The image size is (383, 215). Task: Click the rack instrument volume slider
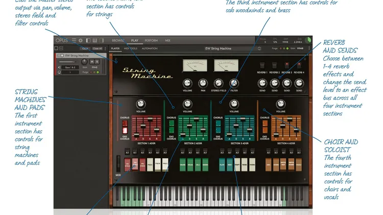pyautogui.click(x=68, y=62)
